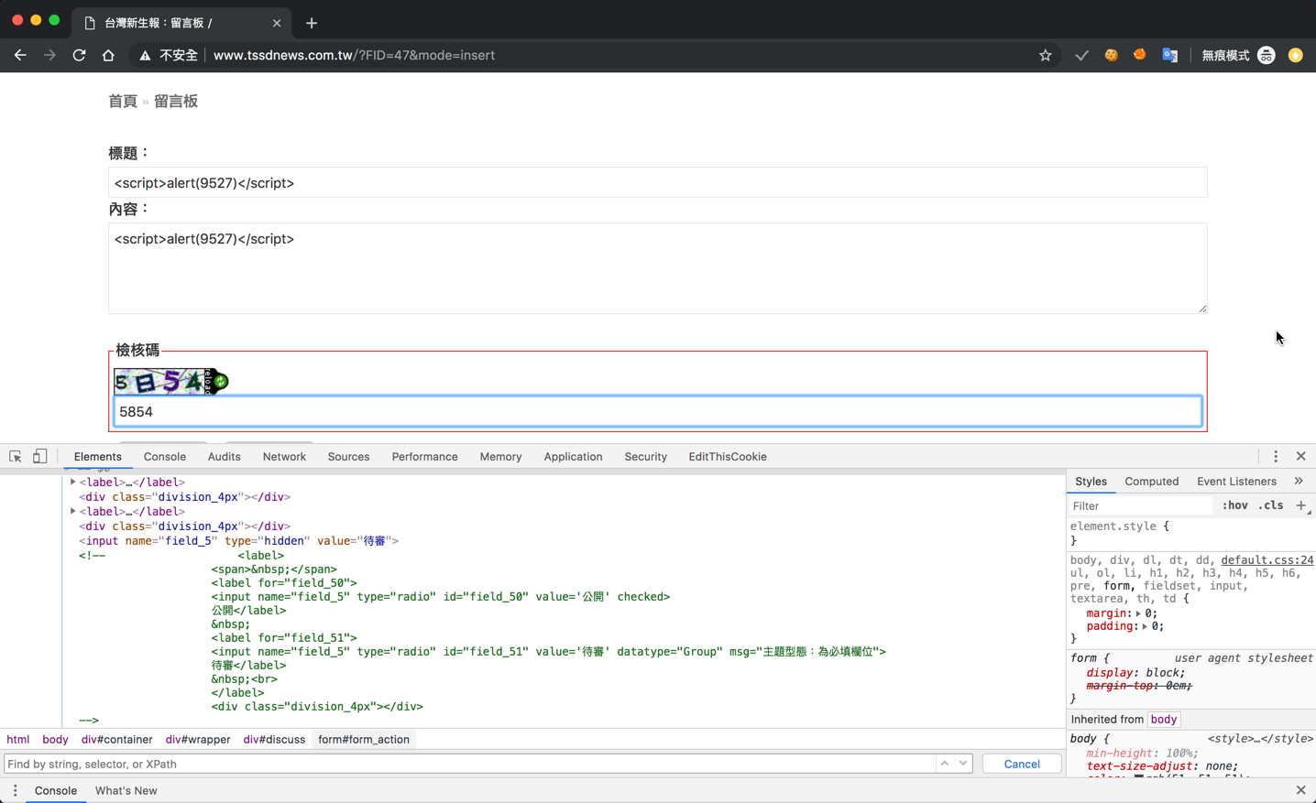Open the Console tab in DevTools

tap(165, 457)
